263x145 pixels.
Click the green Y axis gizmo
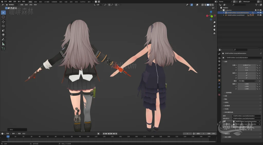tap(212, 16)
